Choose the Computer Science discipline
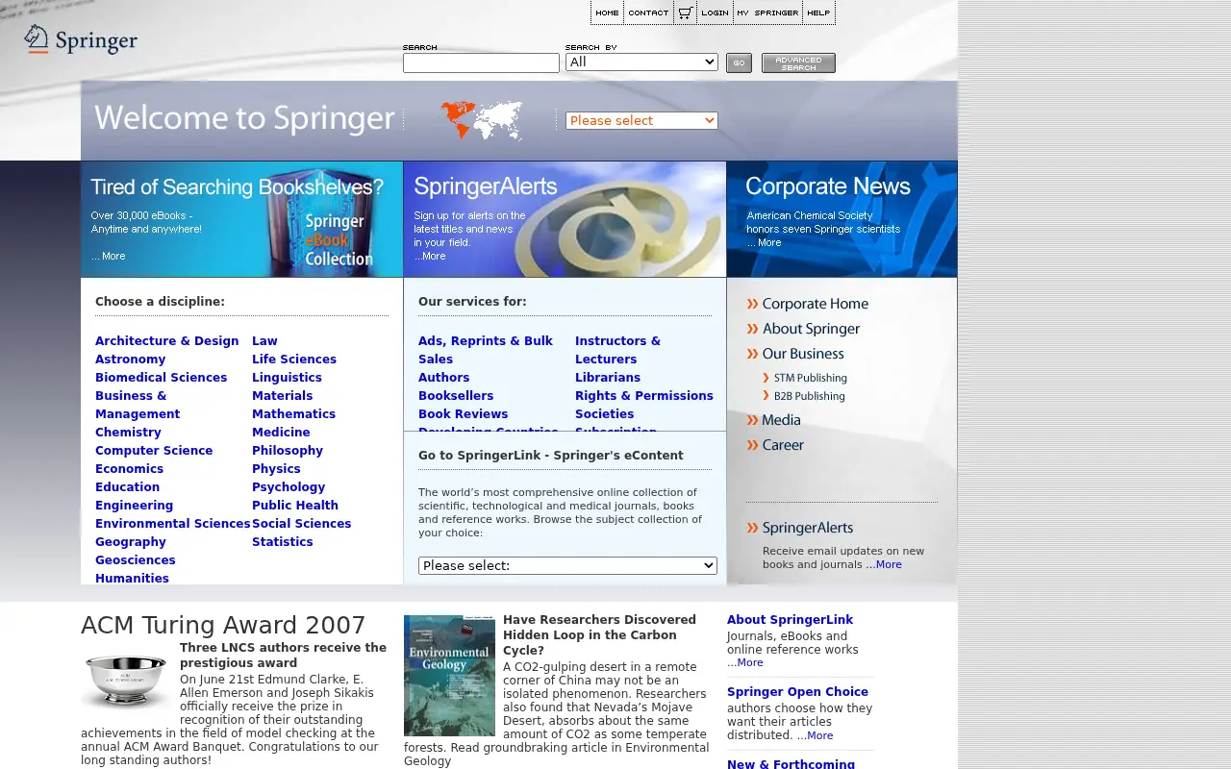Screen dimensions: 1231x769 coord(154,451)
